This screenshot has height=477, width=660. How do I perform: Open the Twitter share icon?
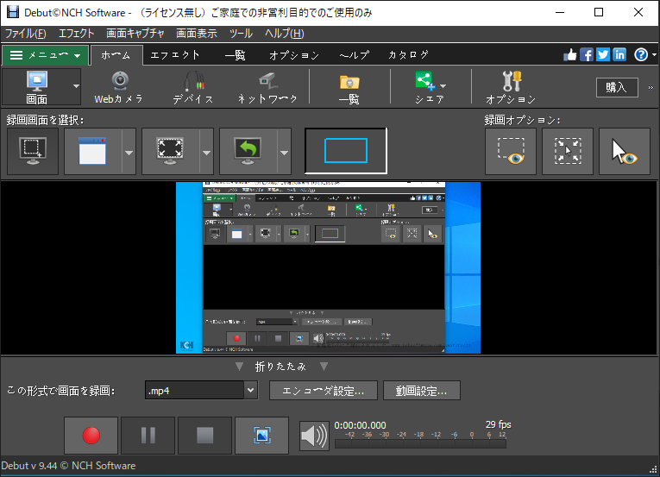603,54
